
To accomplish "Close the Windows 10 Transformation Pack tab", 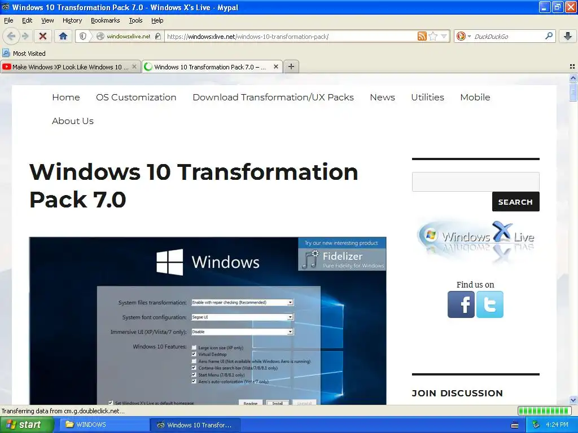I will (x=275, y=67).
